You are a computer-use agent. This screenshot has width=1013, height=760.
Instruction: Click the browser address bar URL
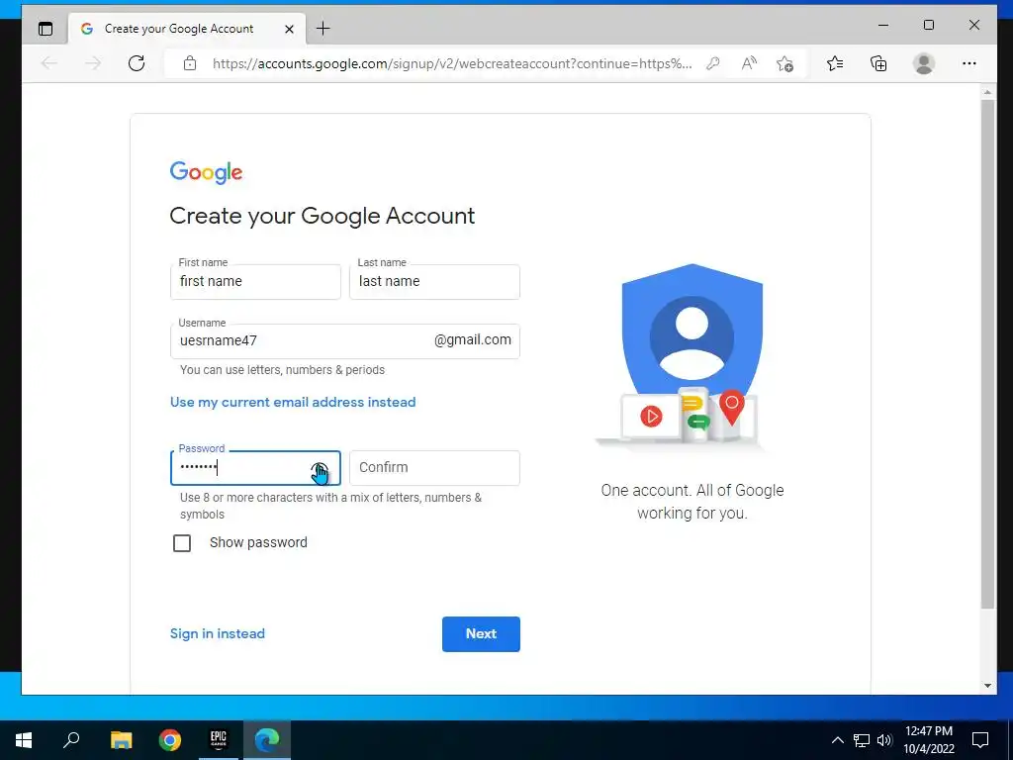click(451, 63)
